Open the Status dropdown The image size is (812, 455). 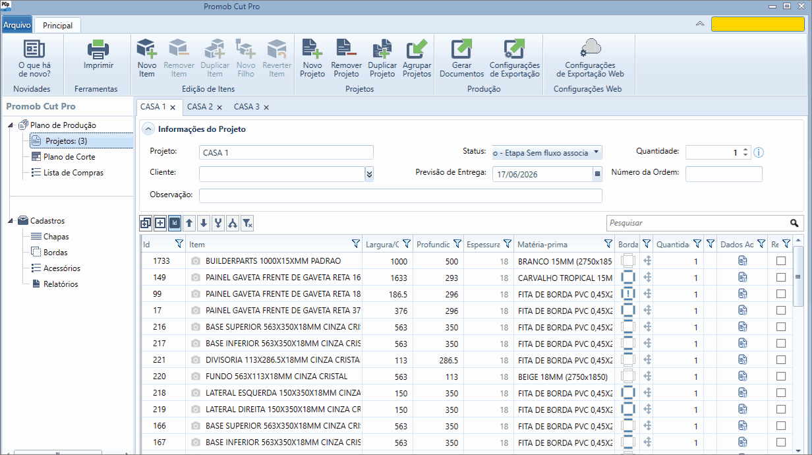[x=596, y=152]
